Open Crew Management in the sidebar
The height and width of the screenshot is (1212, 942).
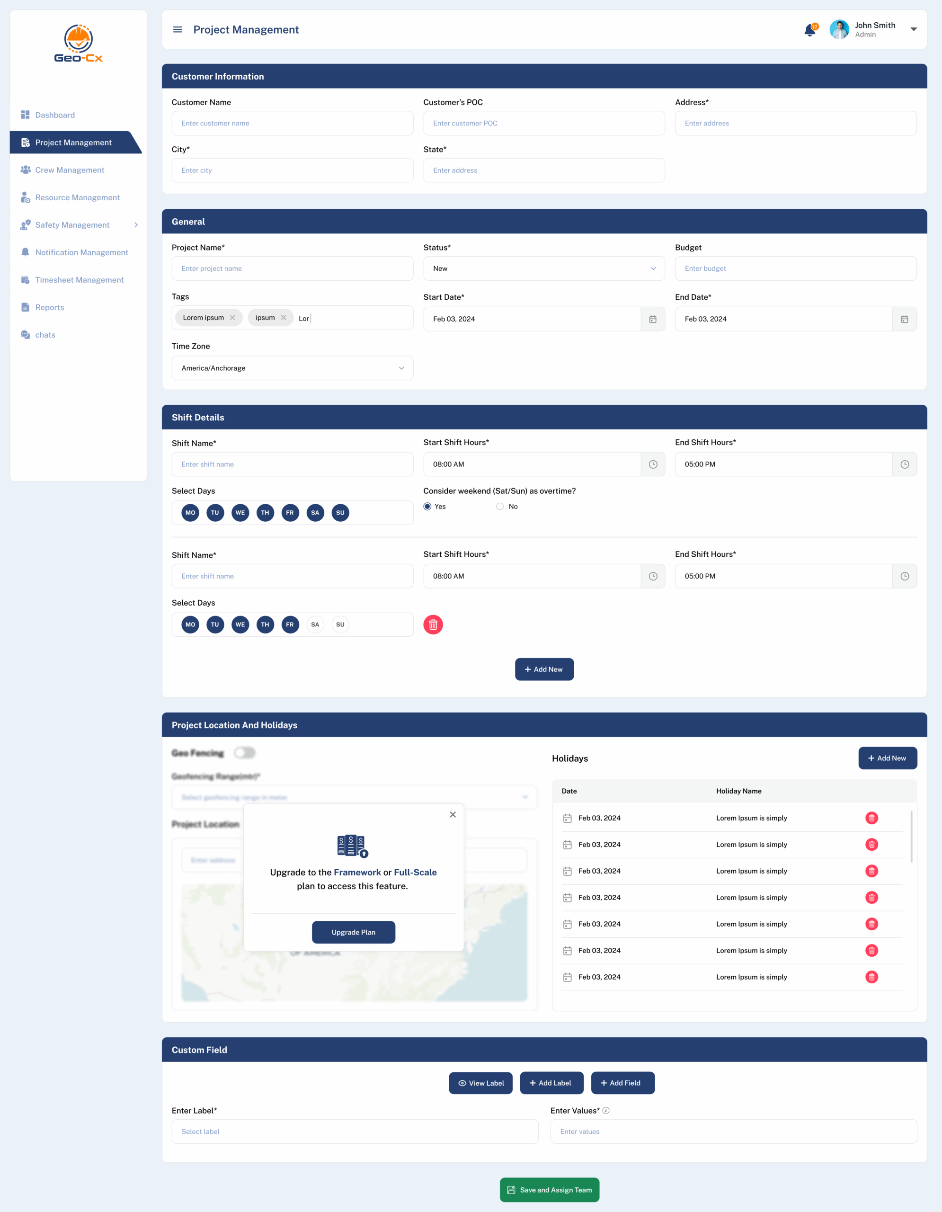(69, 170)
